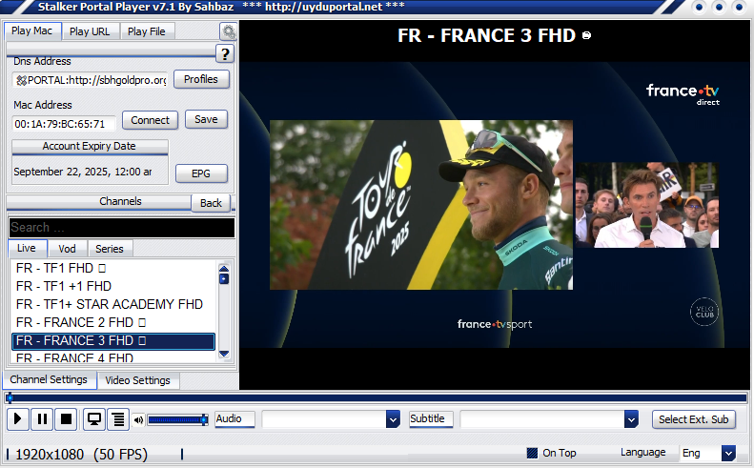
Task: Select the Series tab
Action: coord(110,249)
